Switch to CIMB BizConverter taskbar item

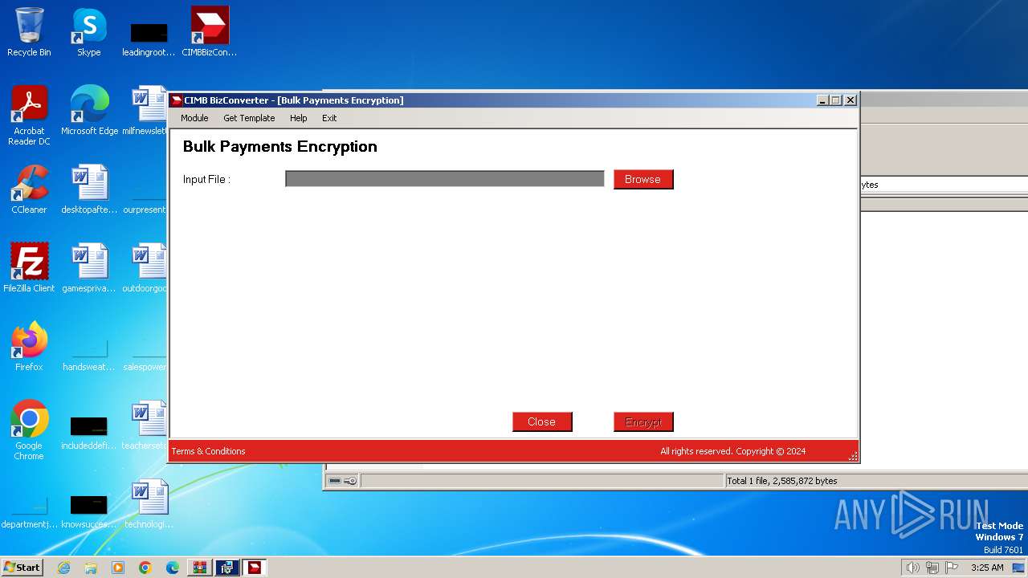pos(255,568)
